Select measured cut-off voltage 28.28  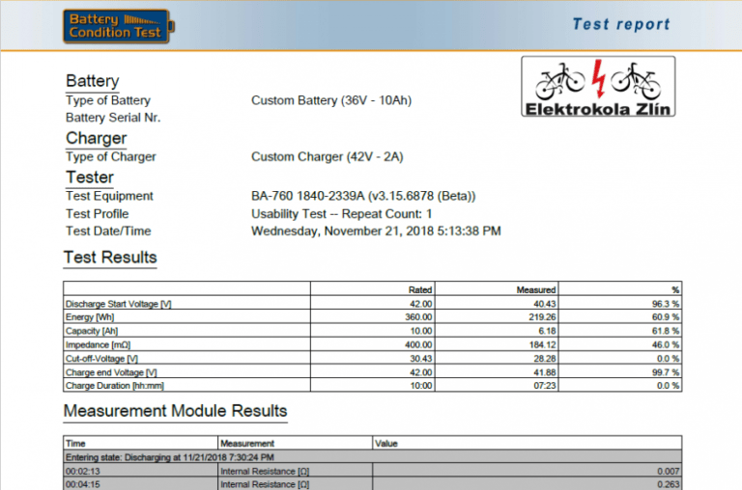point(545,359)
